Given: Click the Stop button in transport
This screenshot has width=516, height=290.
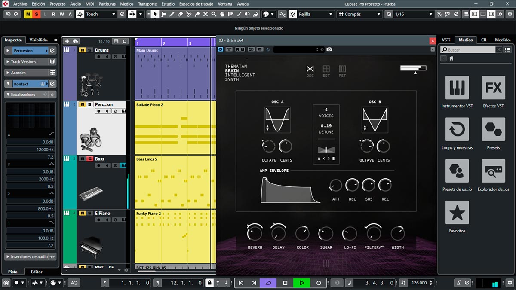Looking at the screenshot, I should [285, 283].
